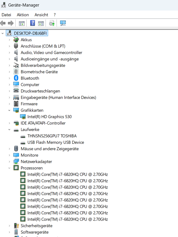Click the Bildverarbeitungsgeräte camera icon
178x237 pixels.
[16, 65]
